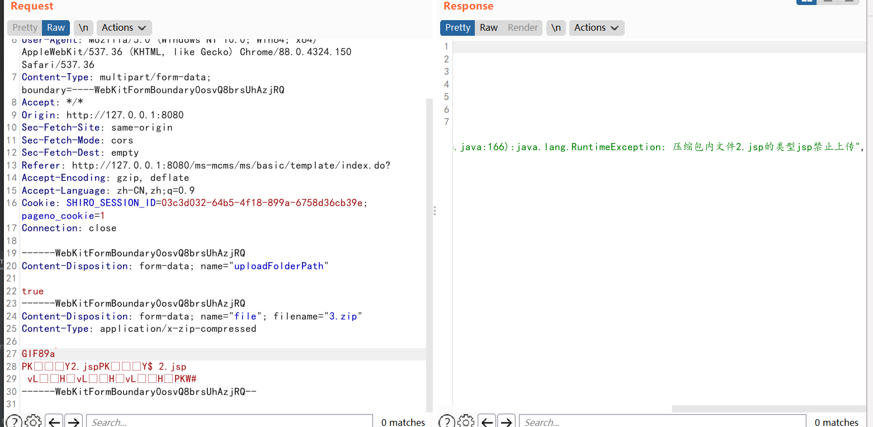
Task: Switch Request view to Pretty tab
Action: coord(25,28)
